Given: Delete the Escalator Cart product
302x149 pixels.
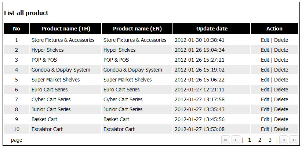Looking at the screenshot, I should pos(281,129).
